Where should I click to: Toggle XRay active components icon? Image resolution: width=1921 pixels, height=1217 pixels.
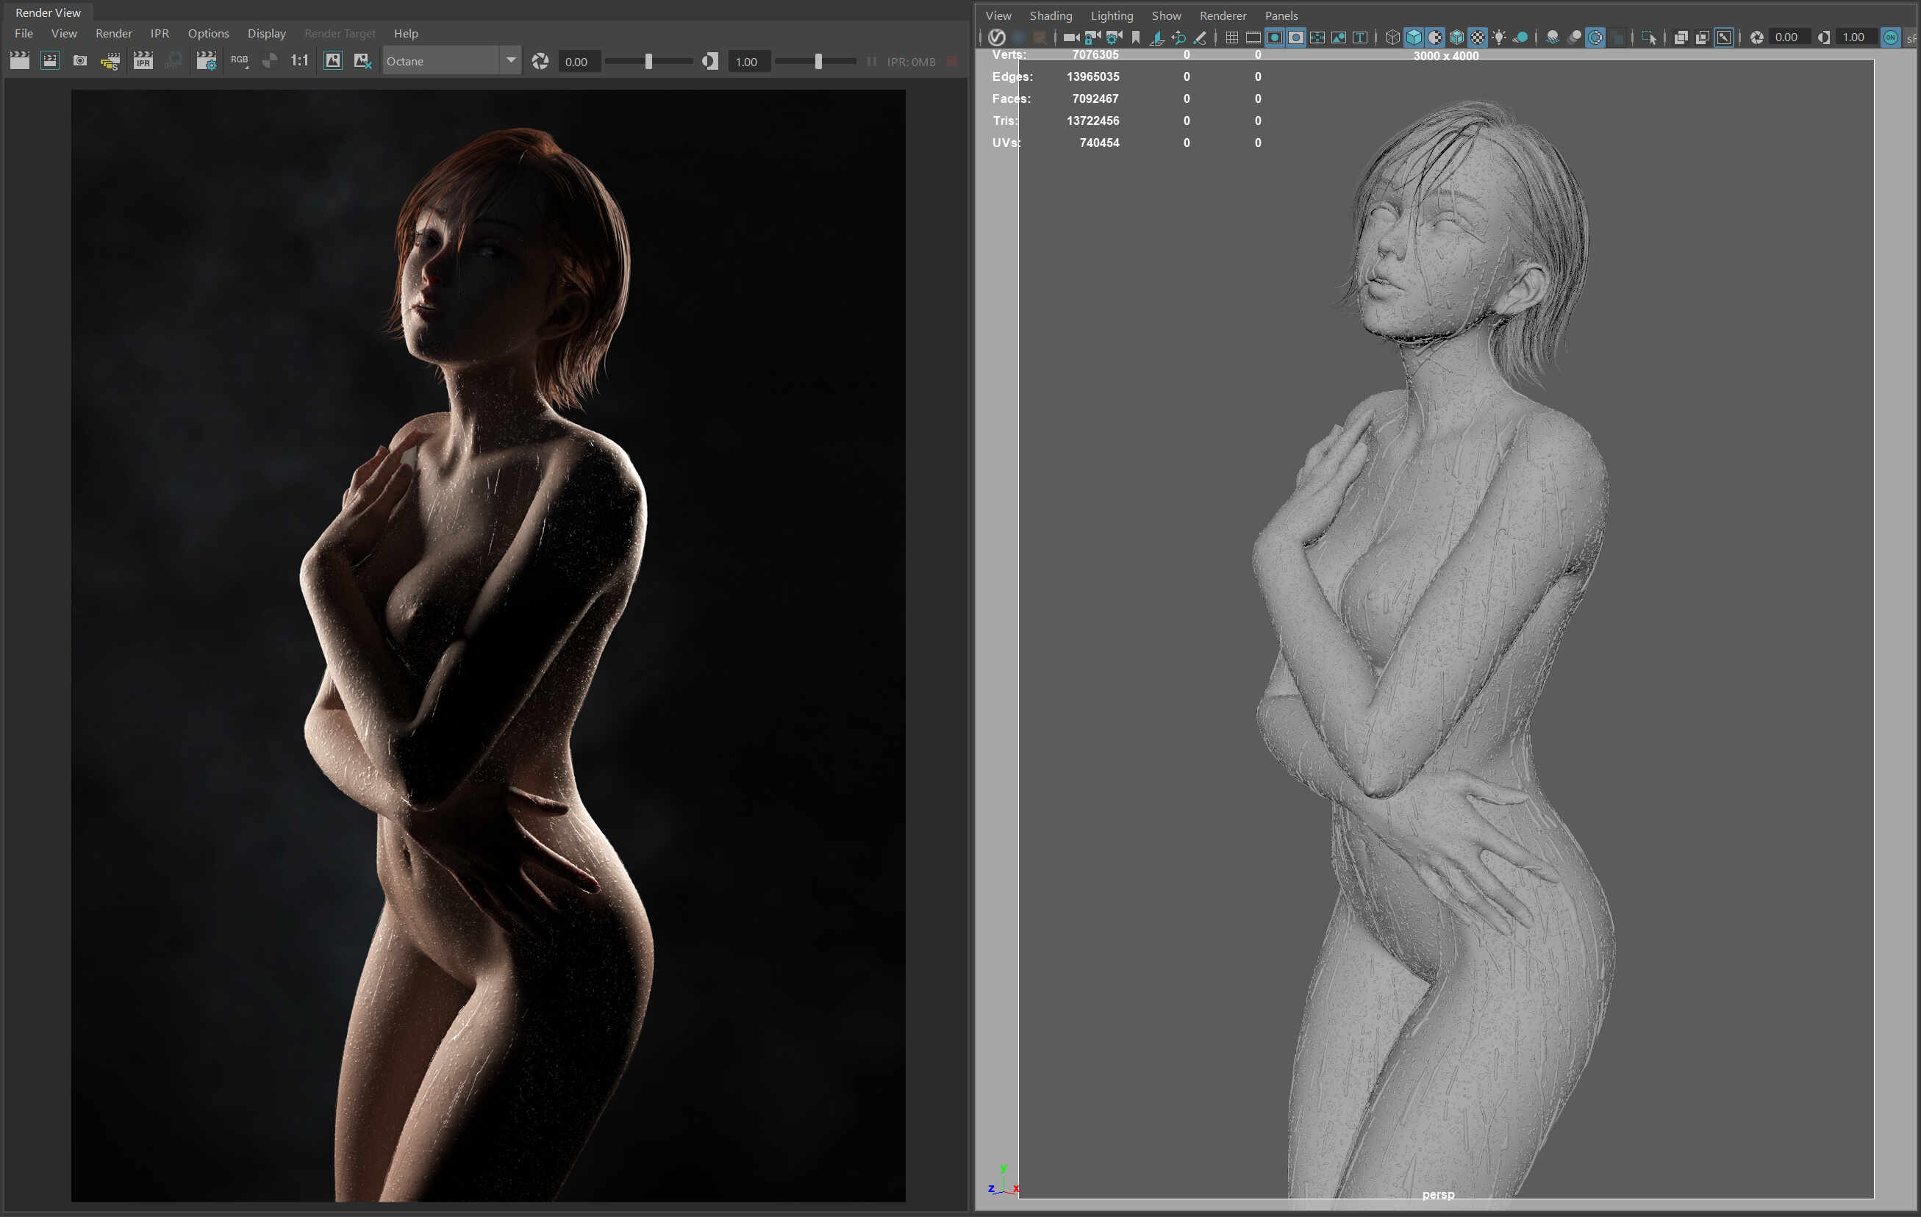point(1703,37)
